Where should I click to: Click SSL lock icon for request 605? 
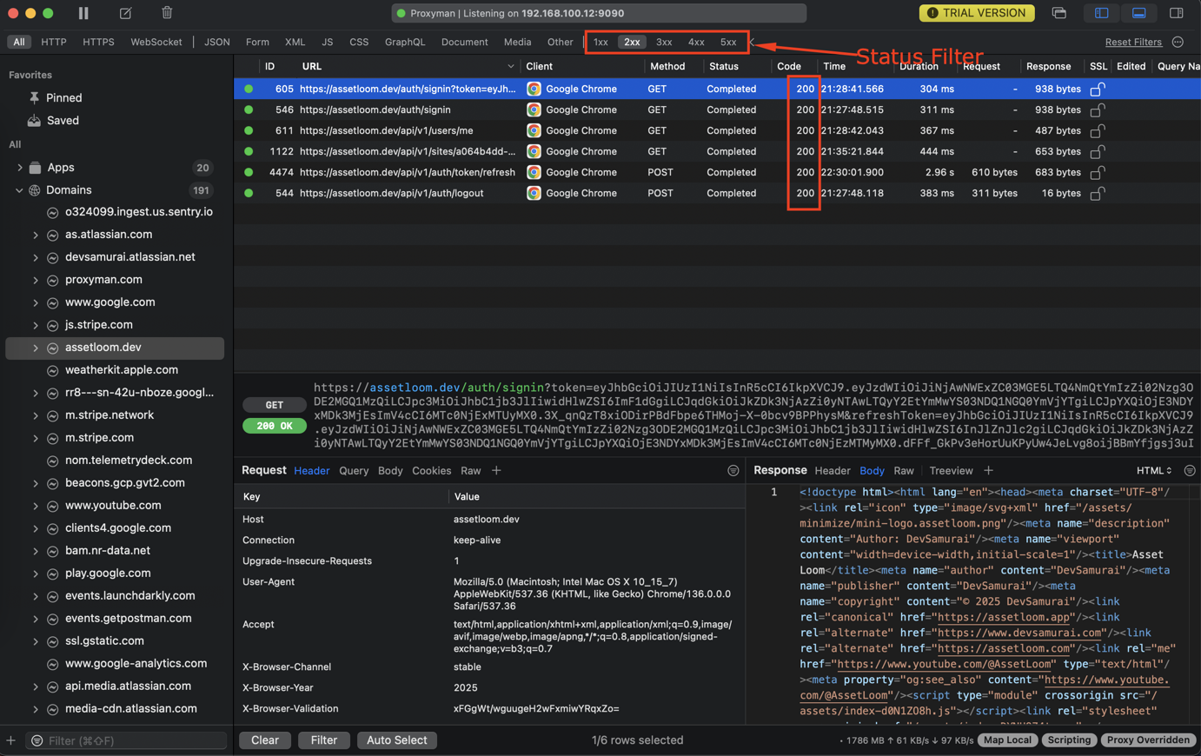tap(1098, 89)
